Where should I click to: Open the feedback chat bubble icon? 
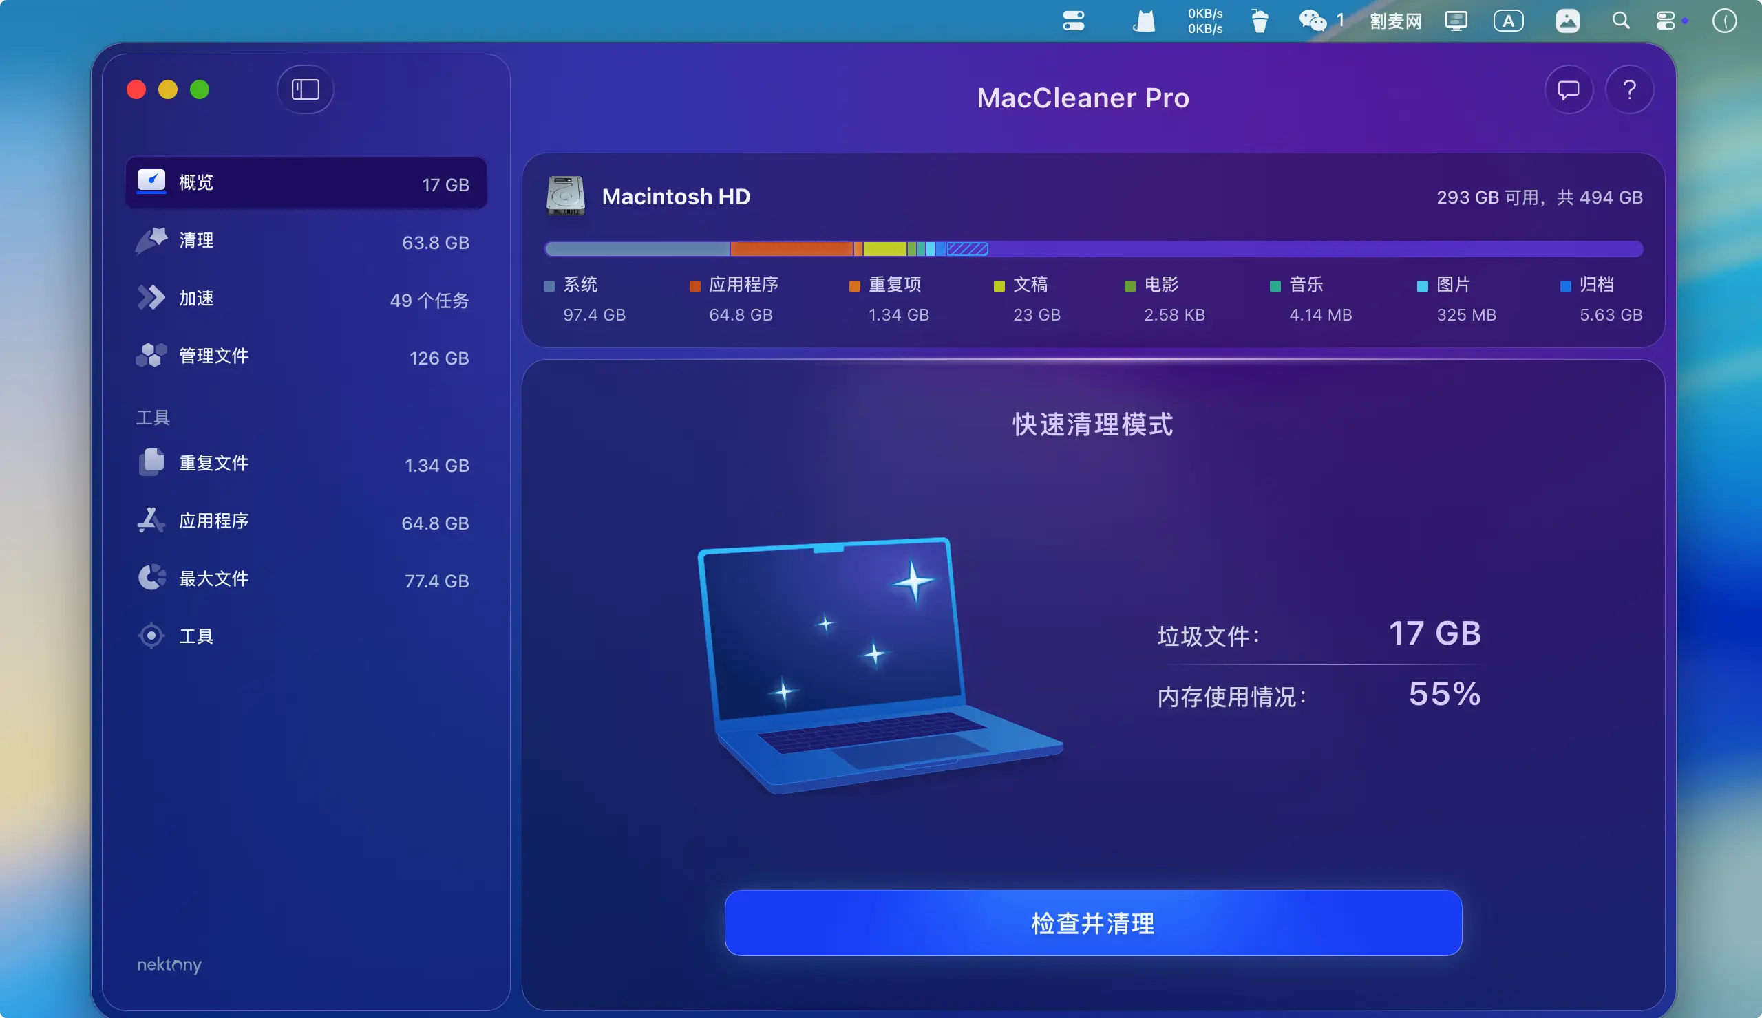(x=1569, y=89)
